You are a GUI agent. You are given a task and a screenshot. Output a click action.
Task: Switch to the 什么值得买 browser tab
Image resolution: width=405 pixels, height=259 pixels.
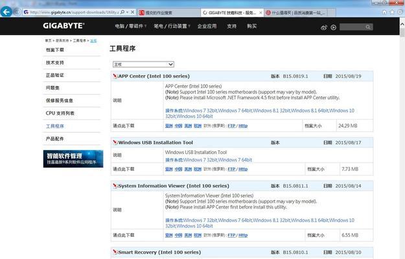(x=295, y=12)
